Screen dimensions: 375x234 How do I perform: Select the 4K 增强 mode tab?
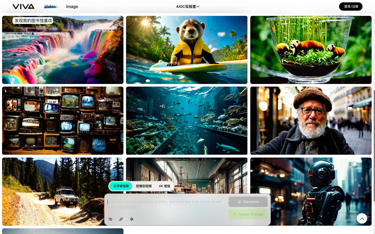[x=164, y=186]
